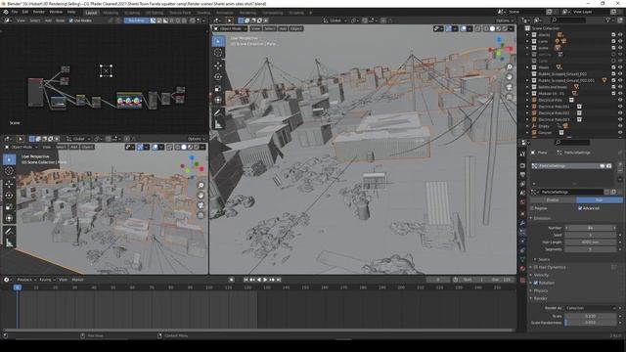Hide Electrical Pole.001 with its eye icon
The width and height of the screenshot is (626, 352).
click(620, 107)
